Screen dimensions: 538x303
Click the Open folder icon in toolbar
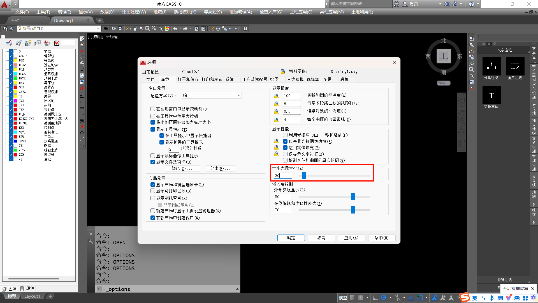(113, 29)
